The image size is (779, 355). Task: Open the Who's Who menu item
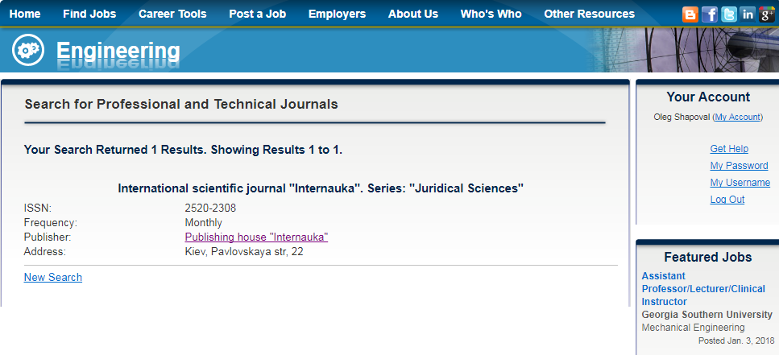point(491,14)
